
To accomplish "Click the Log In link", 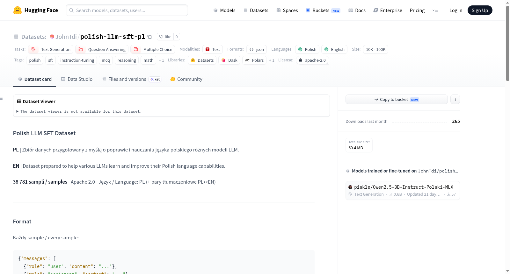I will click(x=456, y=10).
